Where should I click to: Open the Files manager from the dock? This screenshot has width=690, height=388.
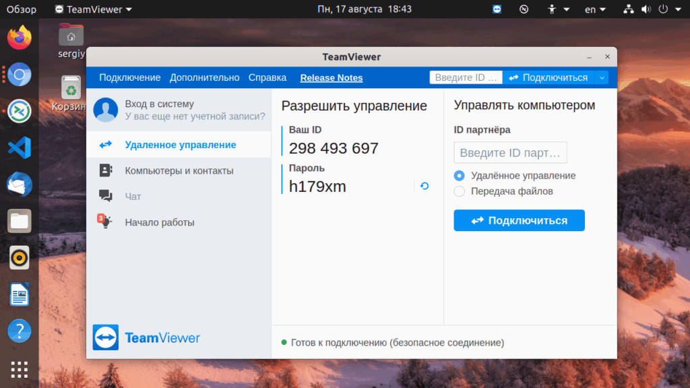coord(20,221)
